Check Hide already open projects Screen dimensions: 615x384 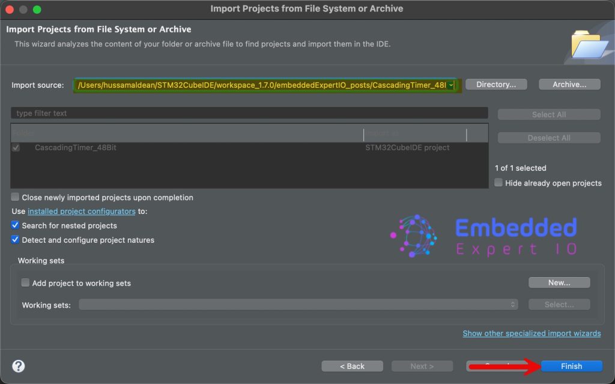(x=498, y=183)
